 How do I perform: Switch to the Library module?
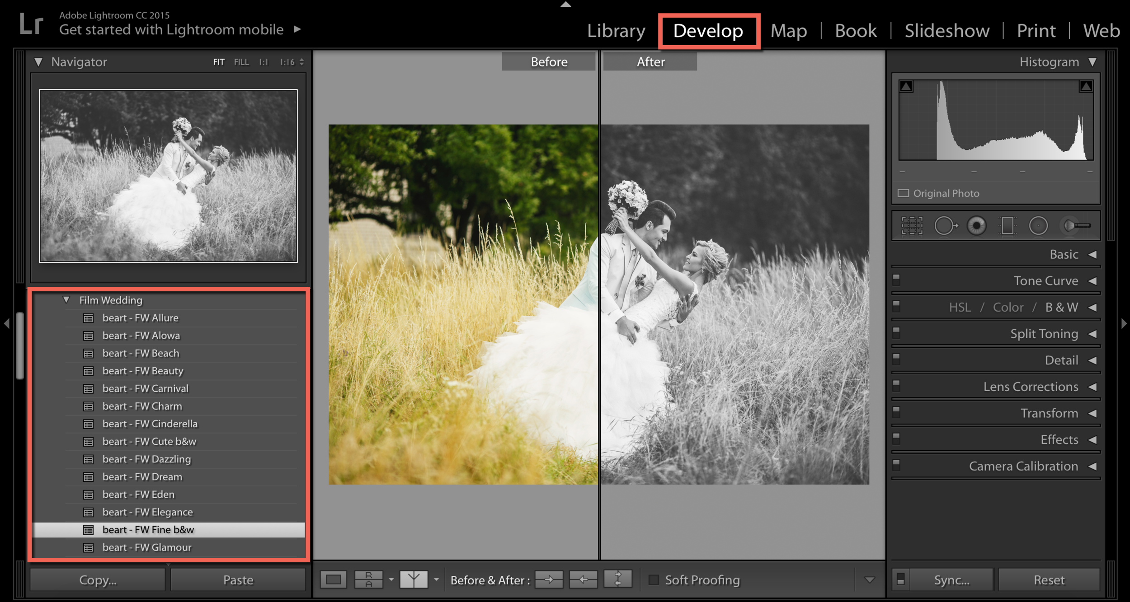click(x=616, y=31)
